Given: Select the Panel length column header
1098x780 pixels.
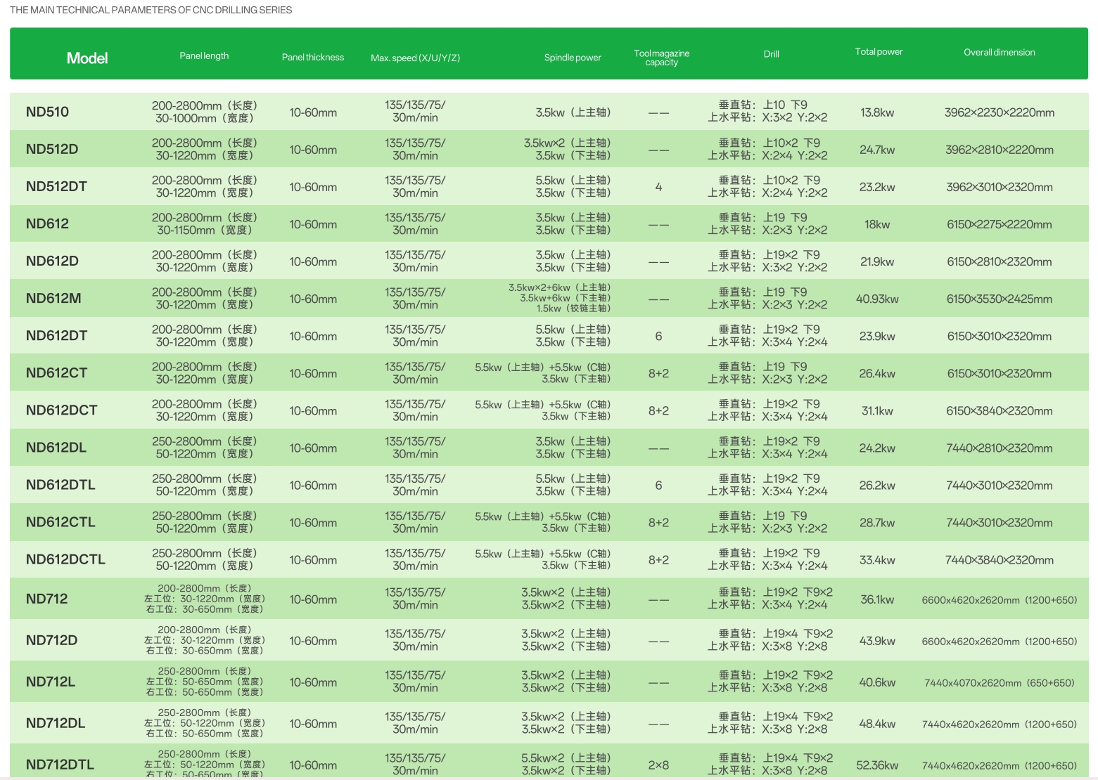Looking at the screenshot, I should 204,56.
